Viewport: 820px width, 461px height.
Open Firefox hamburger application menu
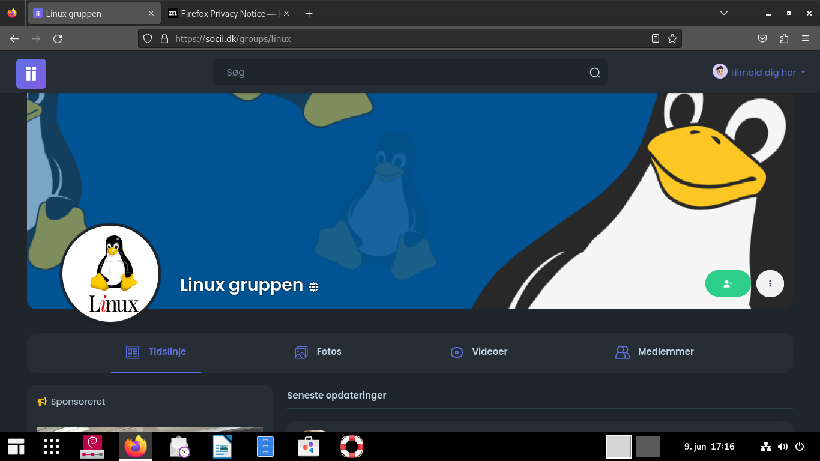click(x=806, y=38)
